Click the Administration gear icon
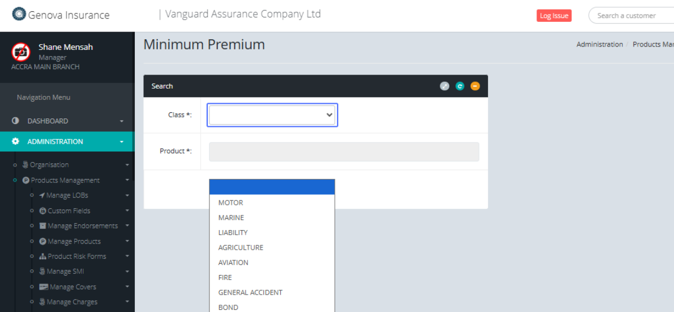 click(16, 141)
